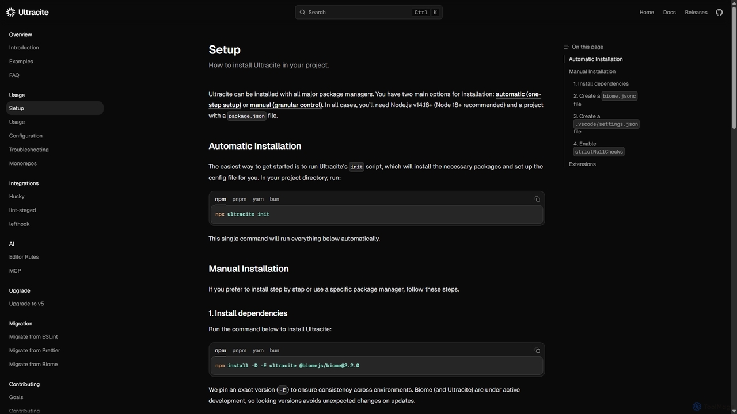Select pnpm tab in Install dependencies block
The image size is (737, 414).
tap(240, 350)
